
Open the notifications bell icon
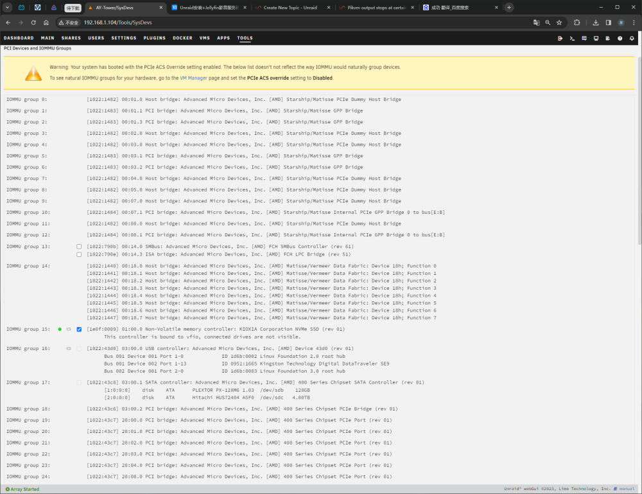(632, 38)
